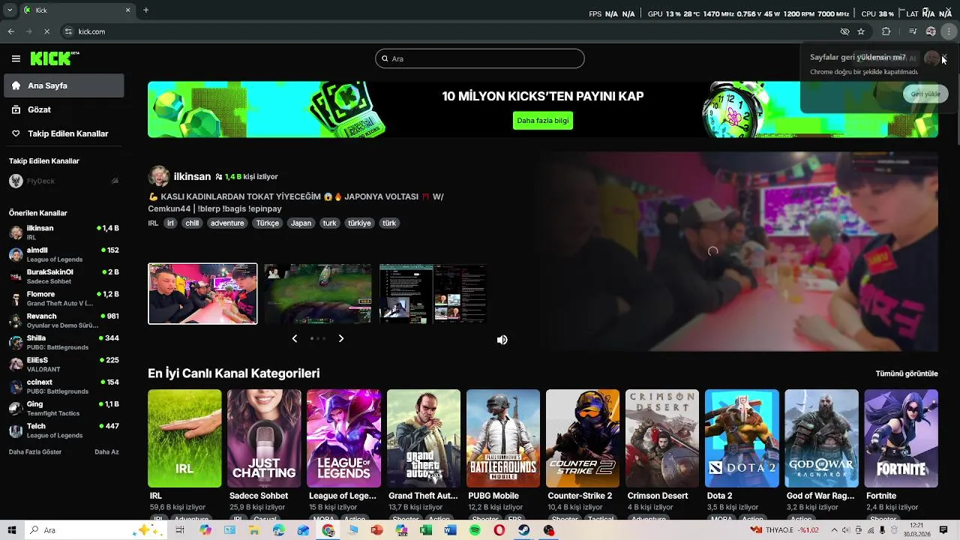The height and width of the screenshot is (540, 960).
Task: Select the Türkçe stream tag
Action: [268, 223]
